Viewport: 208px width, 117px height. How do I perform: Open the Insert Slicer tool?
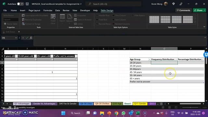[x=53, y=19]
